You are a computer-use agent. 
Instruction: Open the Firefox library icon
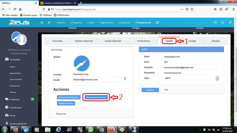(215, 9)
